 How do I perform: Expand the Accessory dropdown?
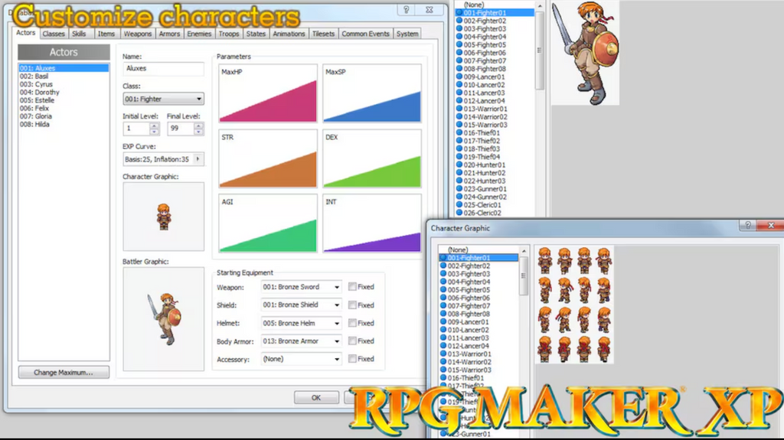[x=337, y=359]
